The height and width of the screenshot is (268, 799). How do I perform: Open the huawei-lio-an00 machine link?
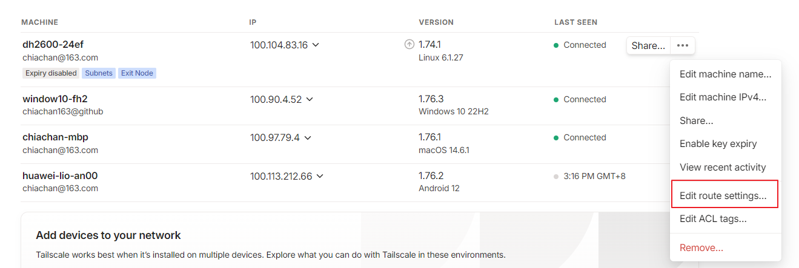point(60,175)
